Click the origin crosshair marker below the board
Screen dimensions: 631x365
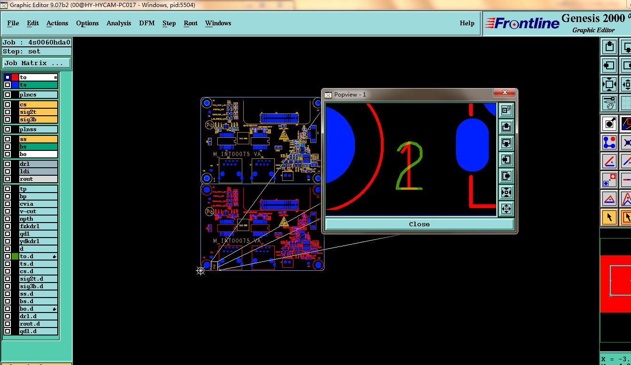200,270
